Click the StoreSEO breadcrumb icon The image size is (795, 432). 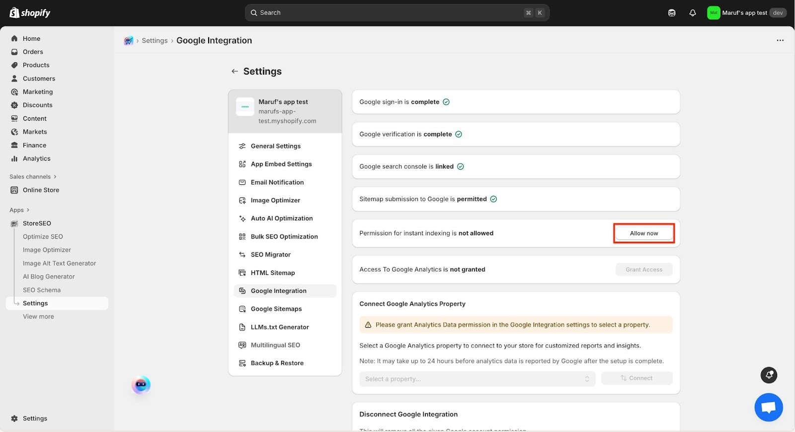[x=129, y=41]
